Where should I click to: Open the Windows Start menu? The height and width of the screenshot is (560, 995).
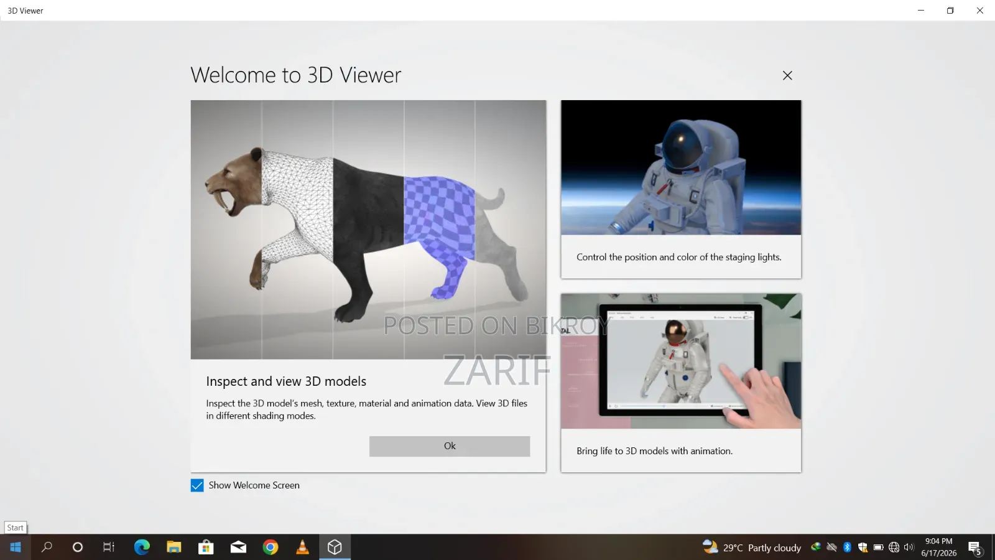(x=16, y=548)
